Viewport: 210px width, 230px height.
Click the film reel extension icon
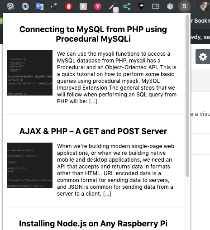point(11,6)
